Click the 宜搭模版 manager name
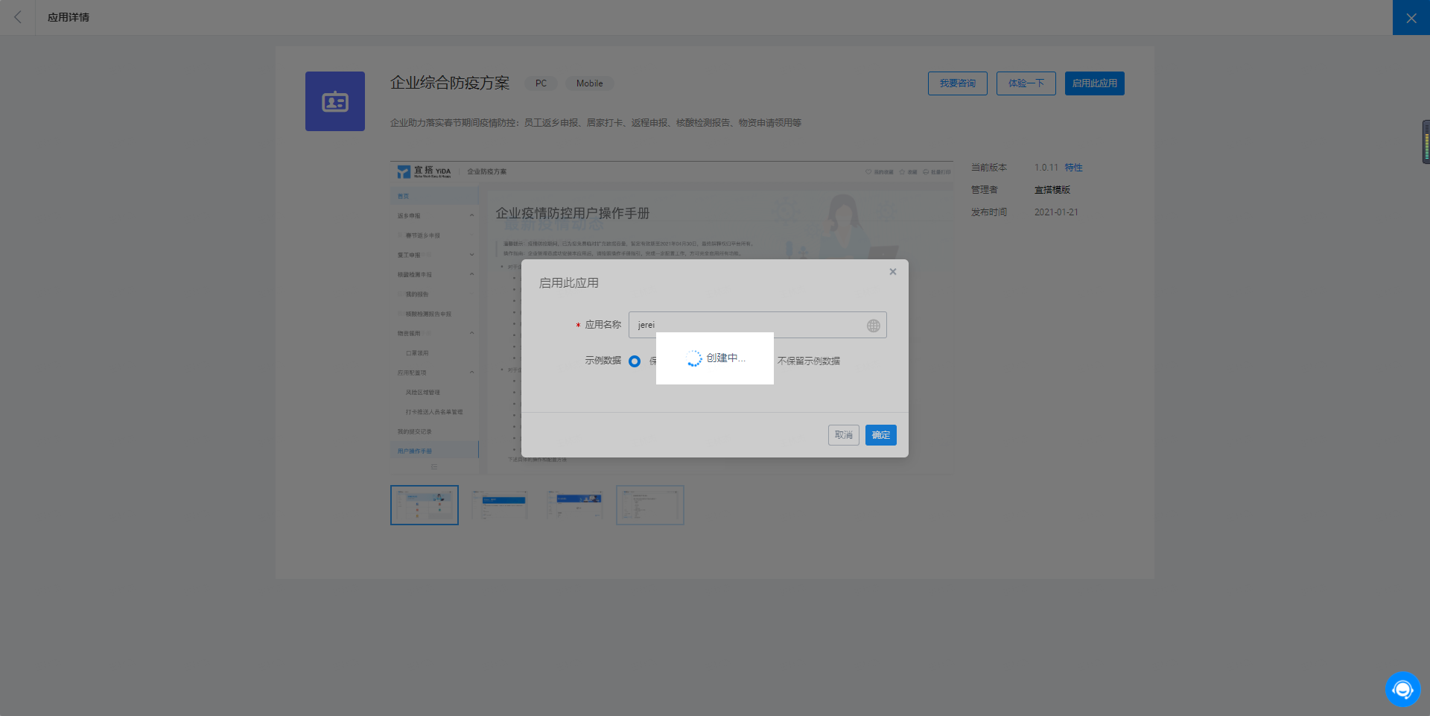This screenshot has height=716, width=1430. 1052,190
